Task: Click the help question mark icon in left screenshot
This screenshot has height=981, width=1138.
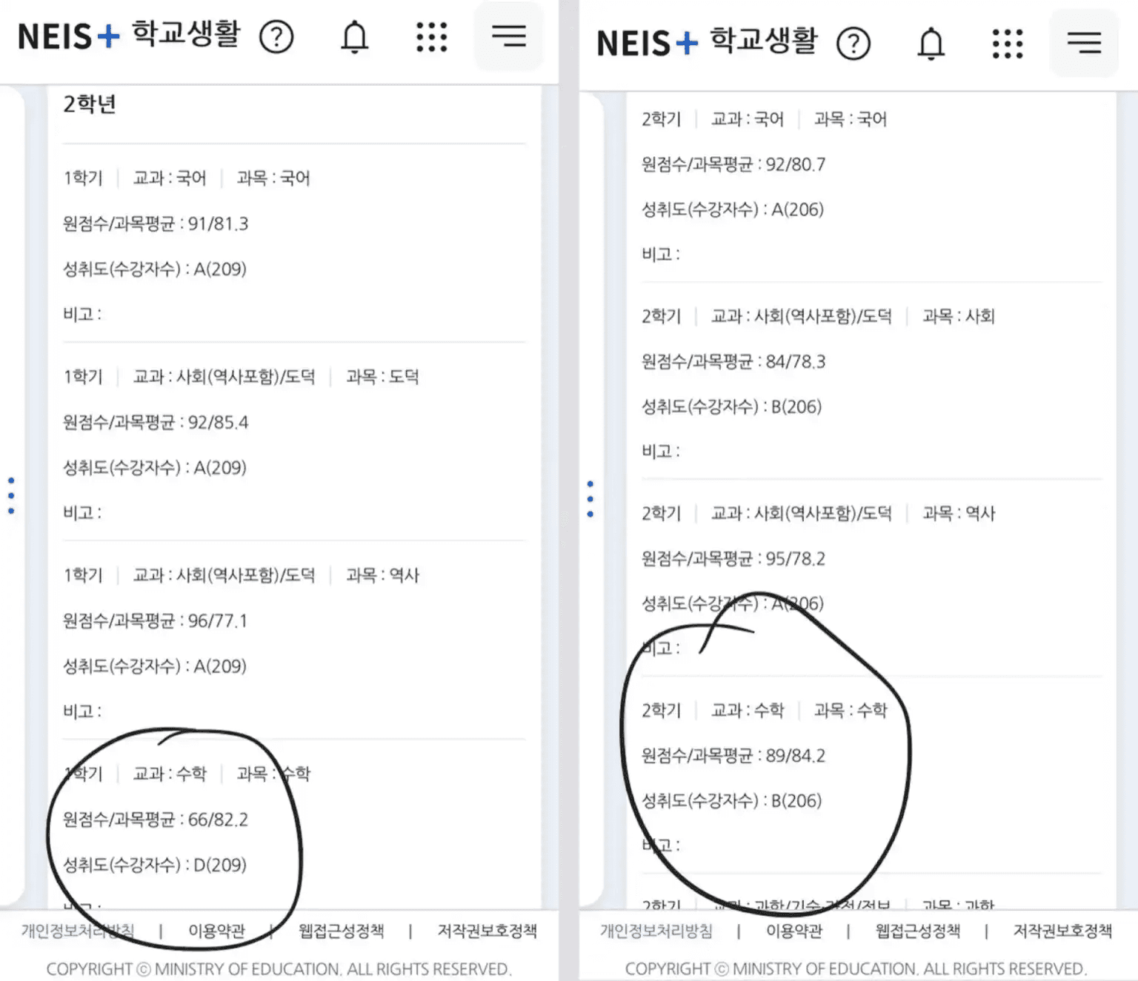Action: pyautogui.click(x=276, y=36)
